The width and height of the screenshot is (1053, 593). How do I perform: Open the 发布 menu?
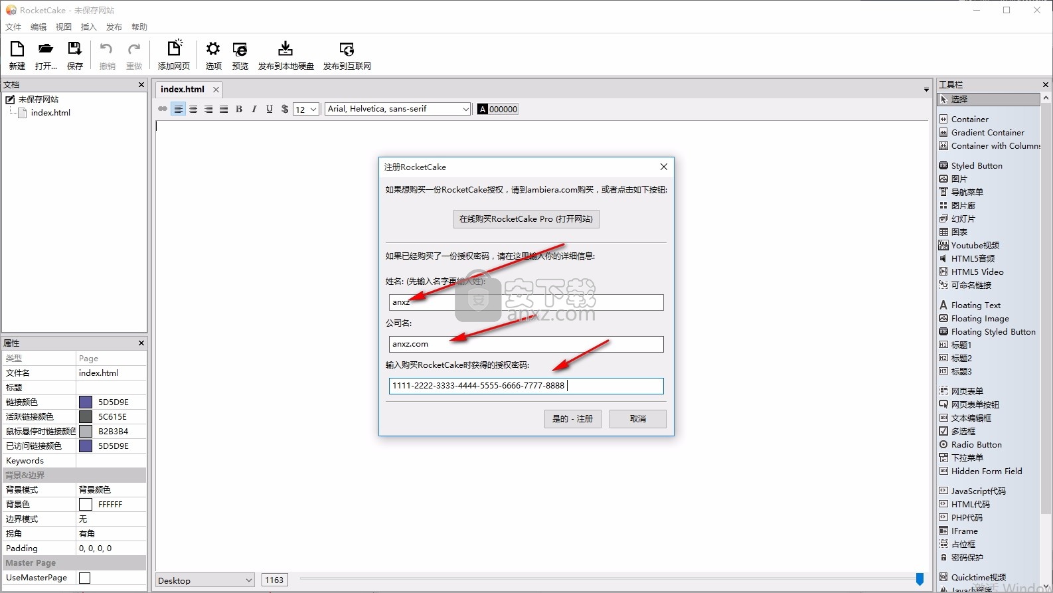pyautogui.click(x=114, y=27)
